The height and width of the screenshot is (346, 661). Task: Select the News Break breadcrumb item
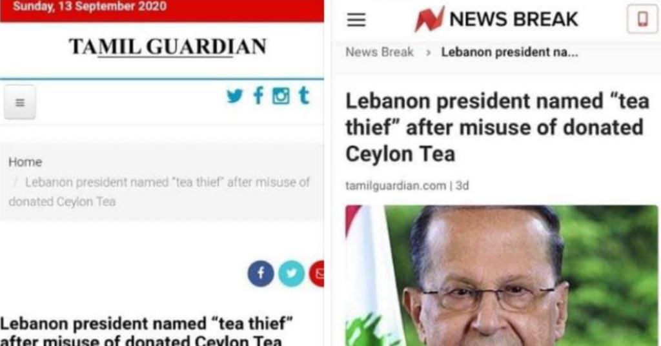(380, 52)
